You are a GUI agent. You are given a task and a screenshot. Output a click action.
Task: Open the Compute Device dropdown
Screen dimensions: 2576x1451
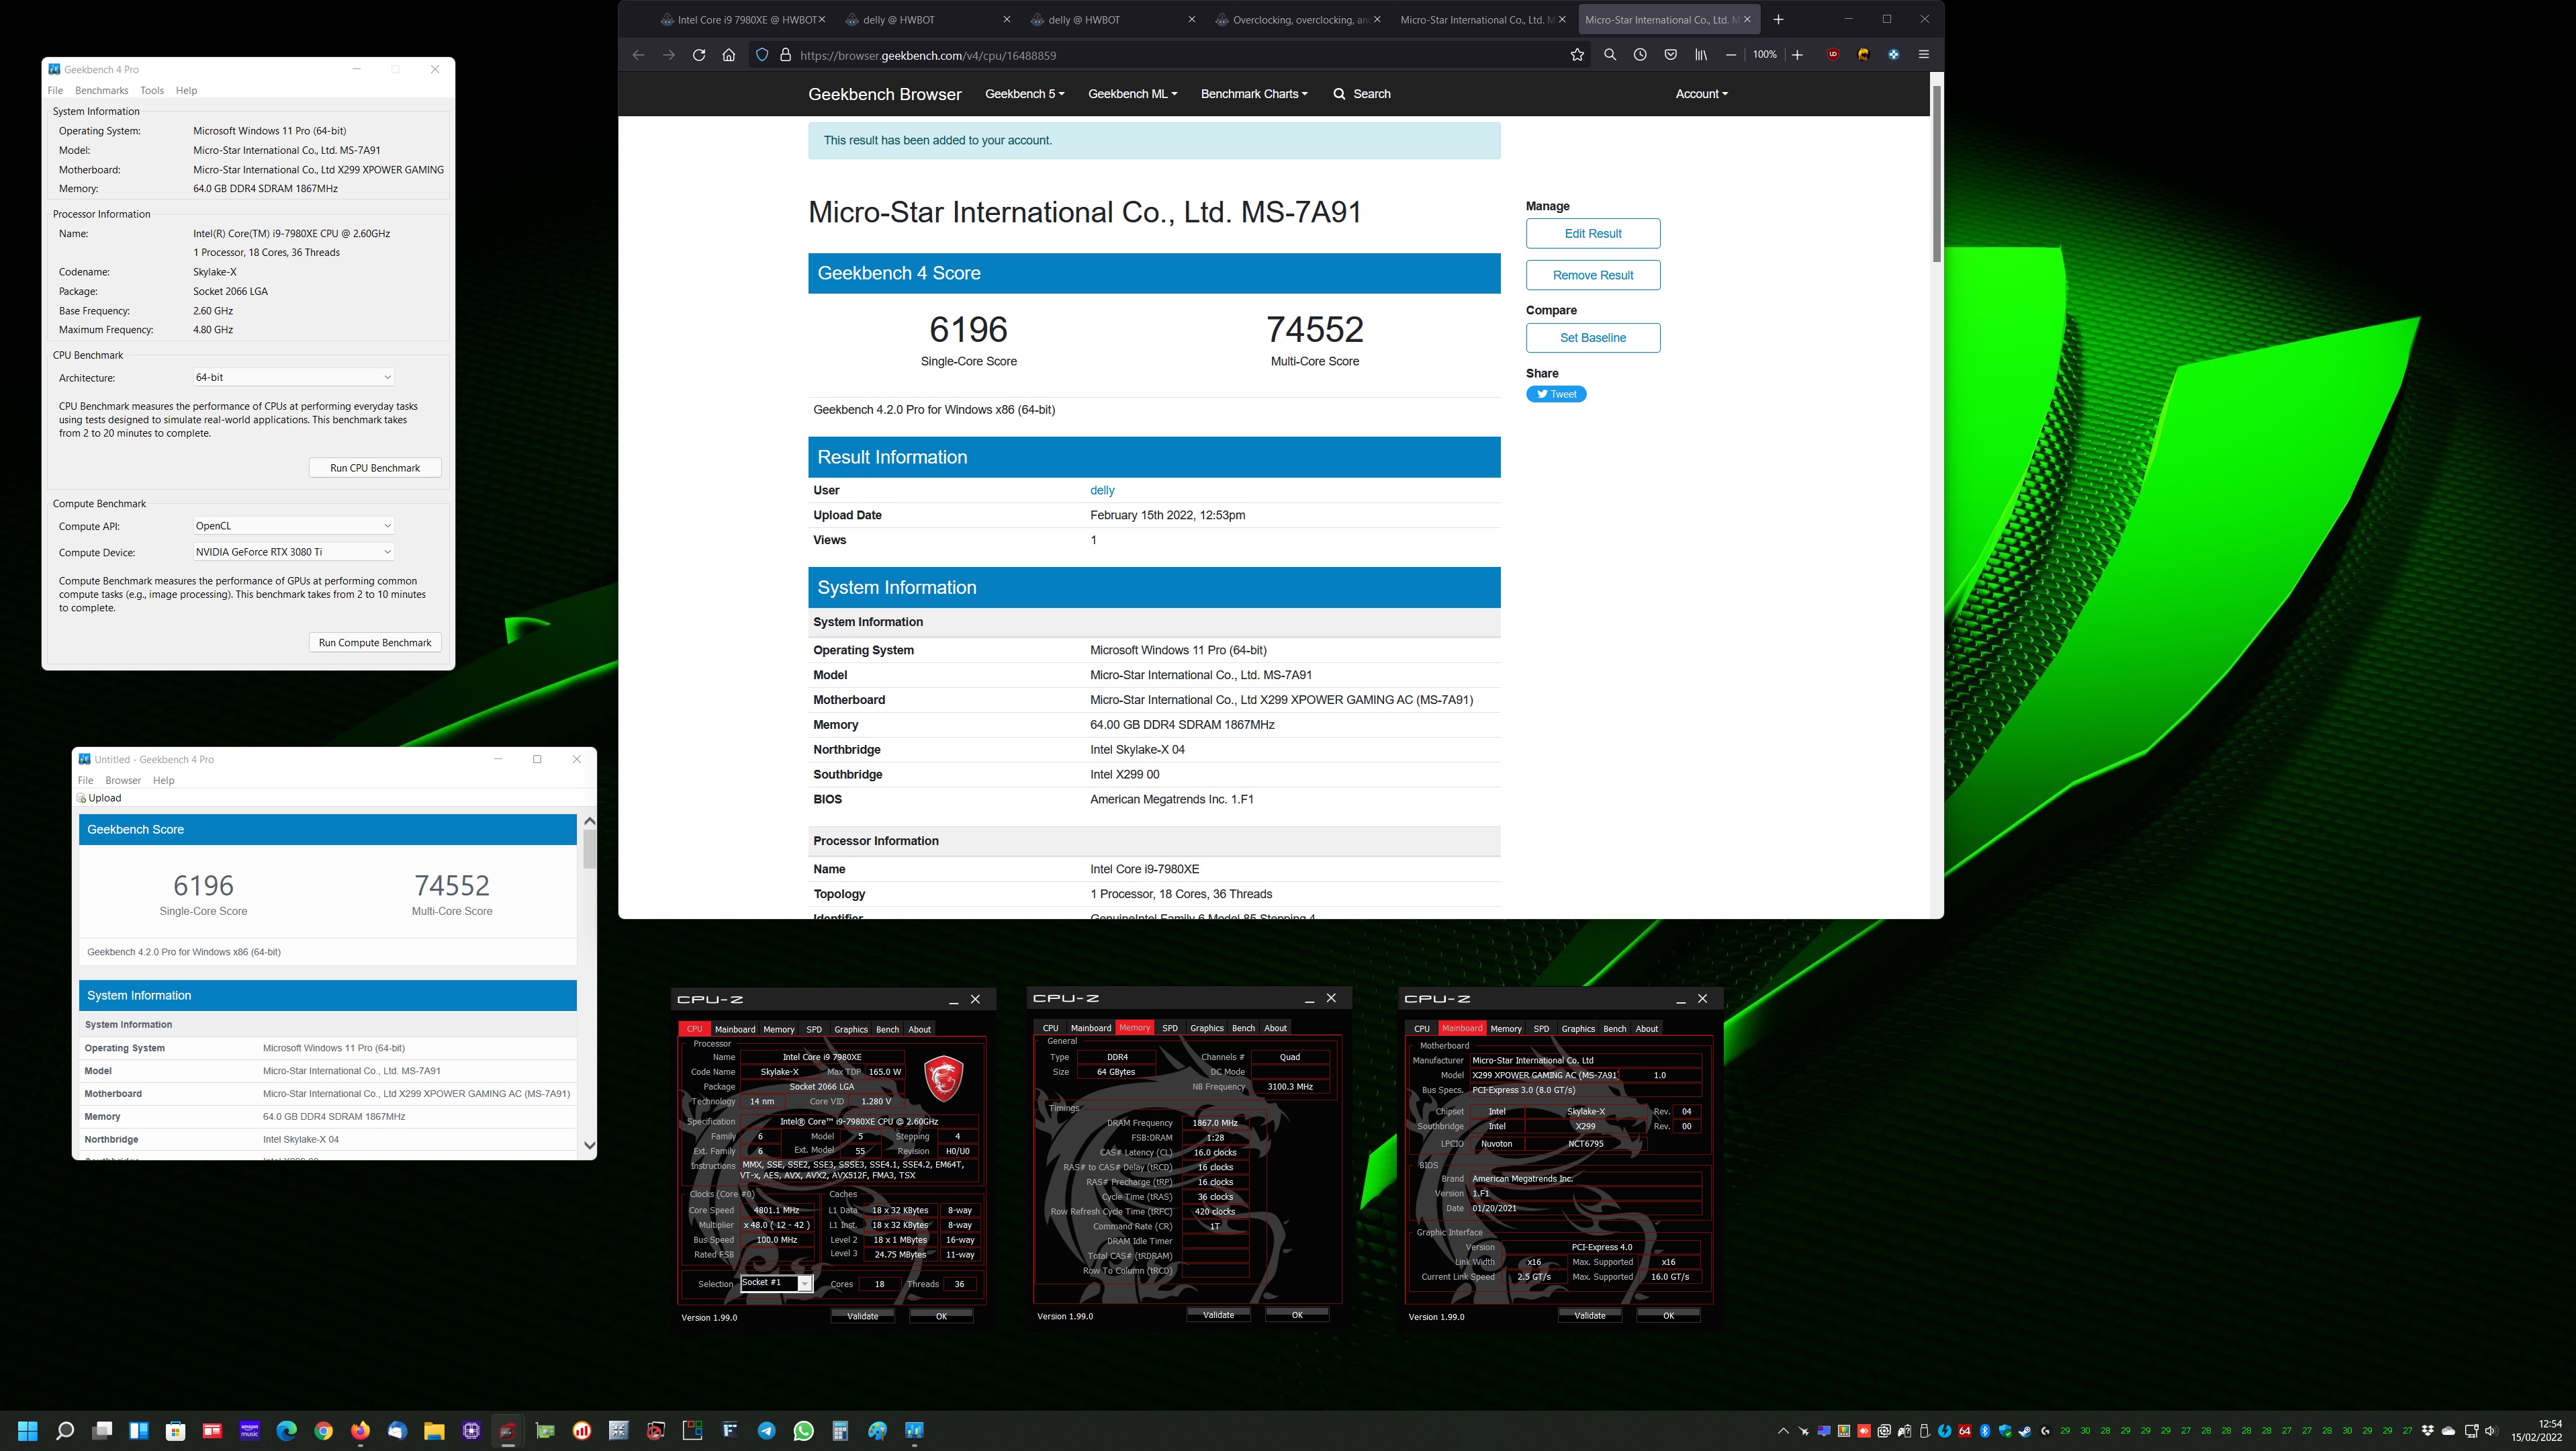293,552
